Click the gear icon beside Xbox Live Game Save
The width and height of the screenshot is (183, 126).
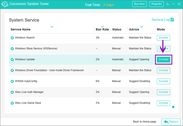click(x=12, y=103)
